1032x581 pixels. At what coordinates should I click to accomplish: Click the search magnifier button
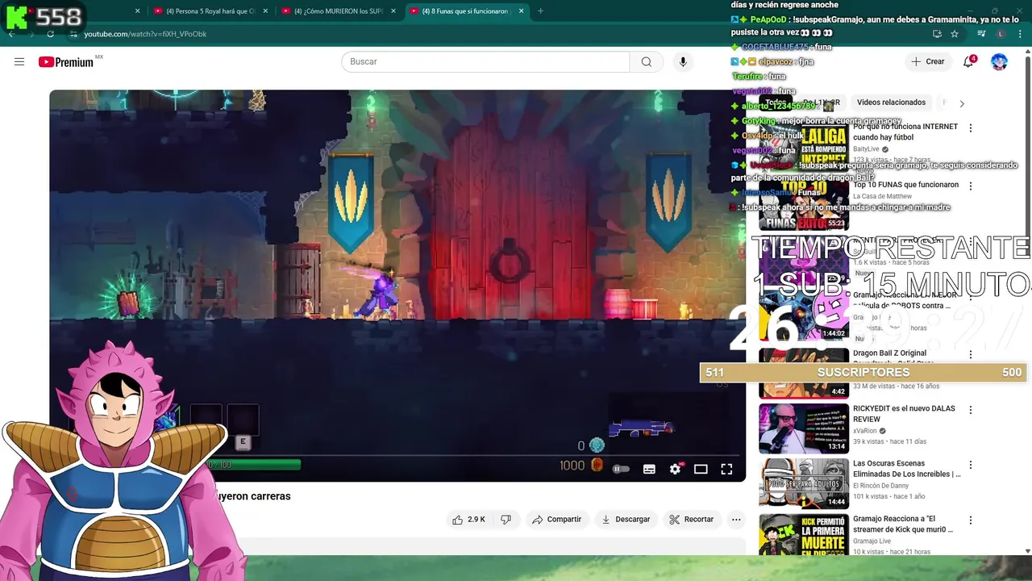pos(647,62)
